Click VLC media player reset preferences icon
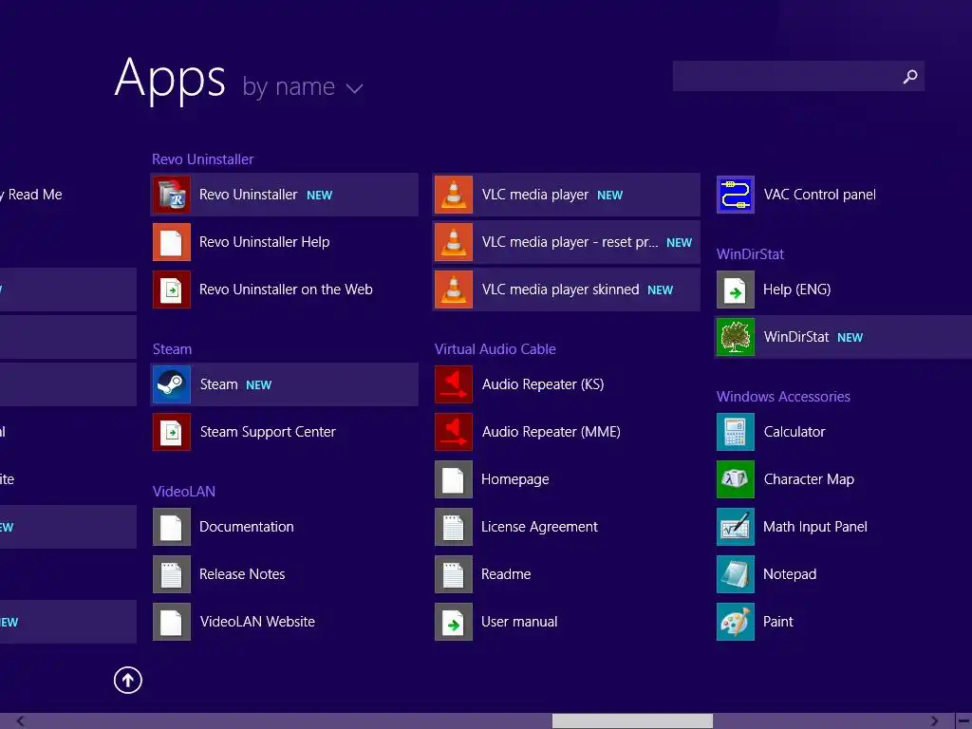Image resolution: width=972 pixels, height=729 pixels. pos(454,242)
